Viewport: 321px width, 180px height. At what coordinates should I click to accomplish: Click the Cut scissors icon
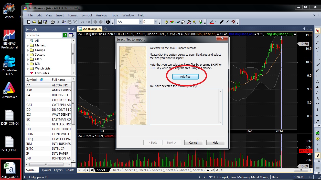(58, 22)
